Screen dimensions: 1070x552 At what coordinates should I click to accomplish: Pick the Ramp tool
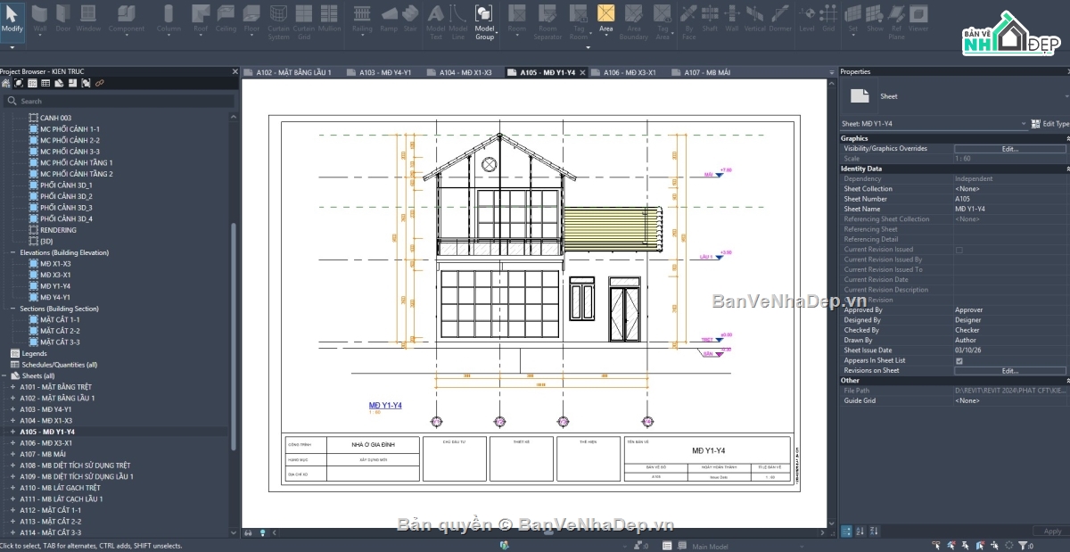[x=389, y=18]
